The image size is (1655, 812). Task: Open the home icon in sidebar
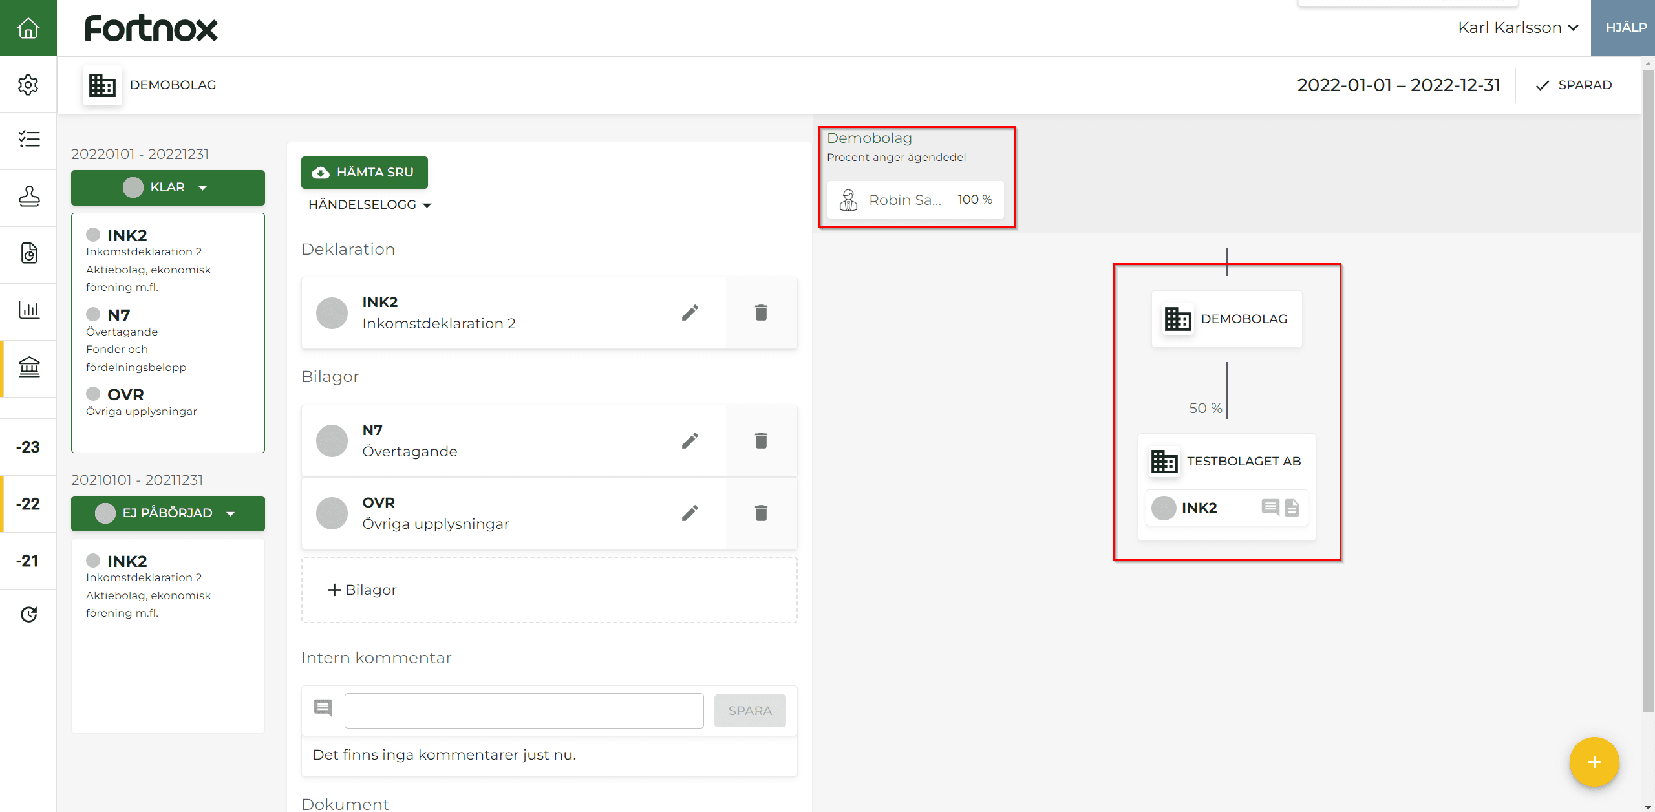point(28,28)
